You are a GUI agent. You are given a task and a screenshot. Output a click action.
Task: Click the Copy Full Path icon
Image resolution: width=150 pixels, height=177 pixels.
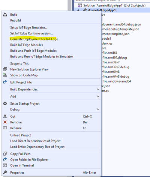tap(5, 154)
